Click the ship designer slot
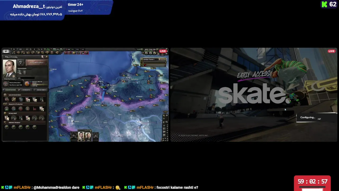The height and width of the screenshot is (191, 339). tap(14, 109)
